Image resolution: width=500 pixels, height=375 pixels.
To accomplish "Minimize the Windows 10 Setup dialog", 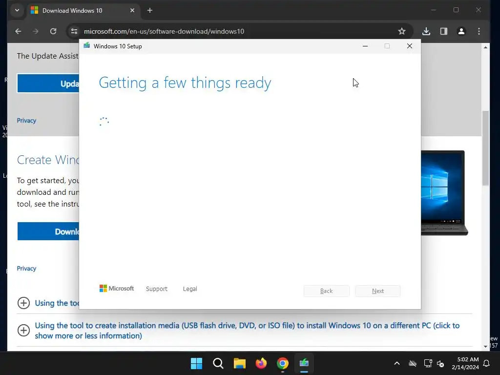I will (x=365, y=46).
